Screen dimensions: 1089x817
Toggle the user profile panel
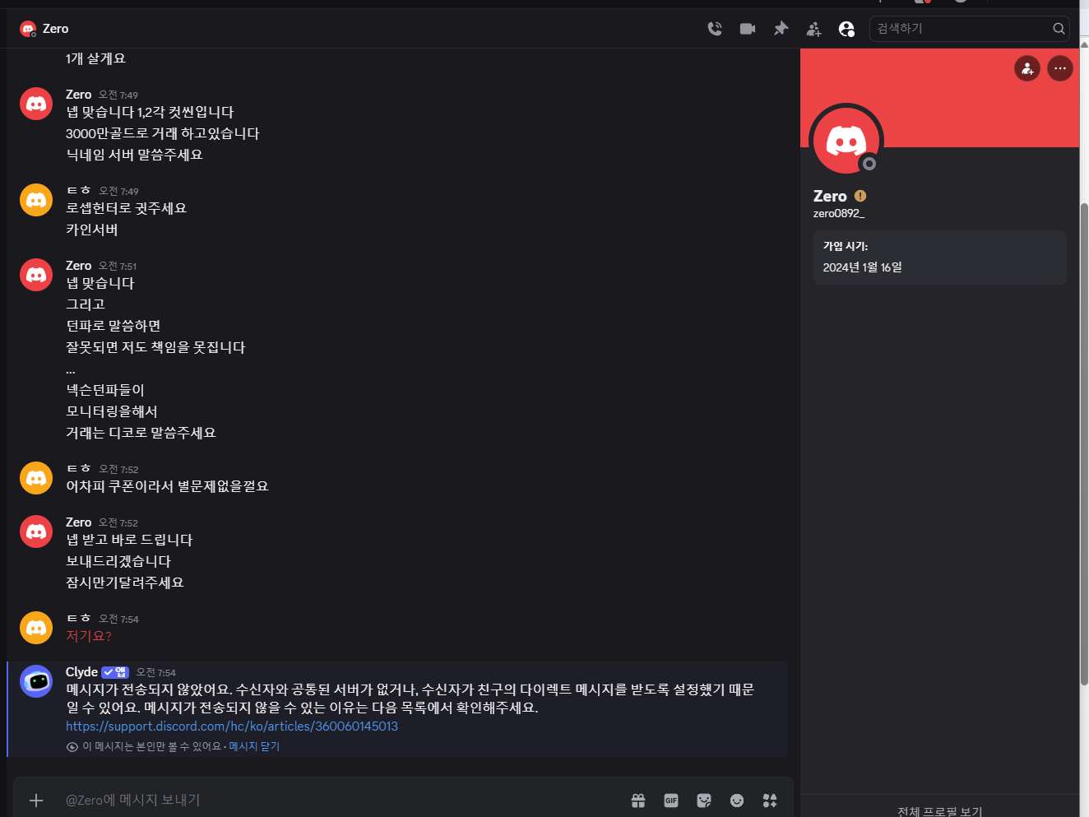(846, 29)
